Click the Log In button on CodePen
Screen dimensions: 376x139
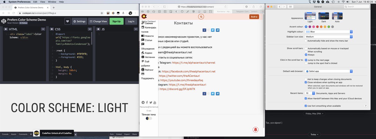coord(131,21)
